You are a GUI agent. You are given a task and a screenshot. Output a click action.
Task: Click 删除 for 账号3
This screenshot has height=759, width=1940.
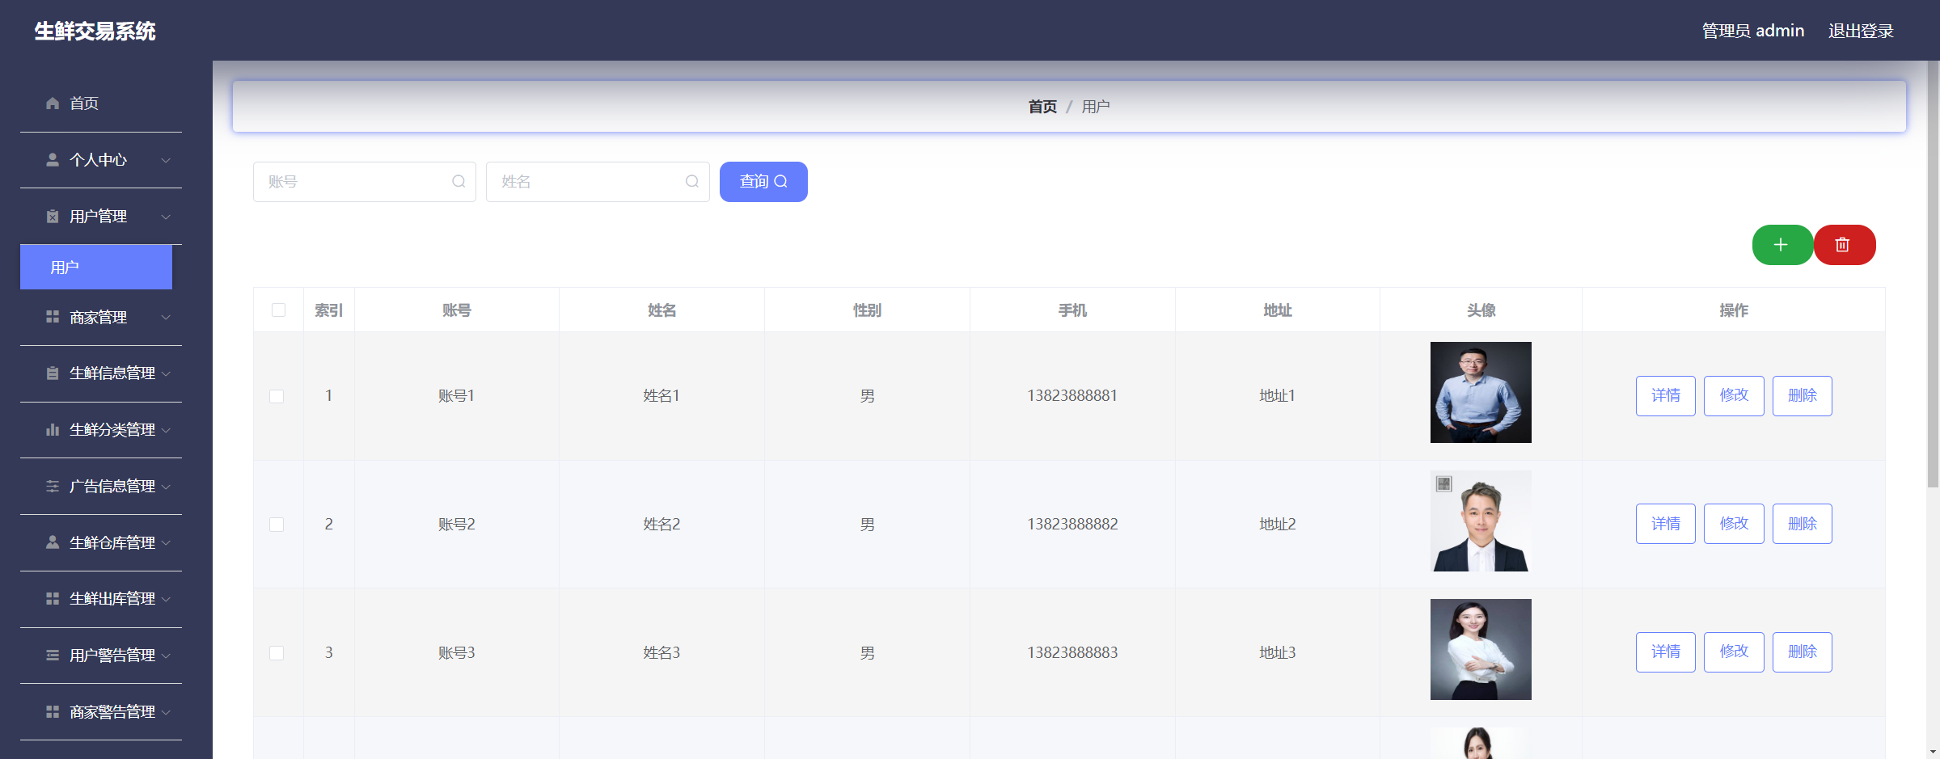tap(1803, 652)
